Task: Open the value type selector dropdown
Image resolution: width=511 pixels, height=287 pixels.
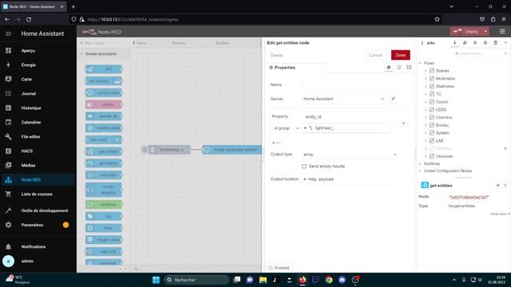Action: 308,128
